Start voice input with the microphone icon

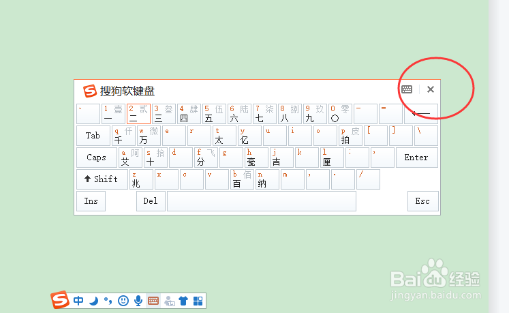coord(138,301)
